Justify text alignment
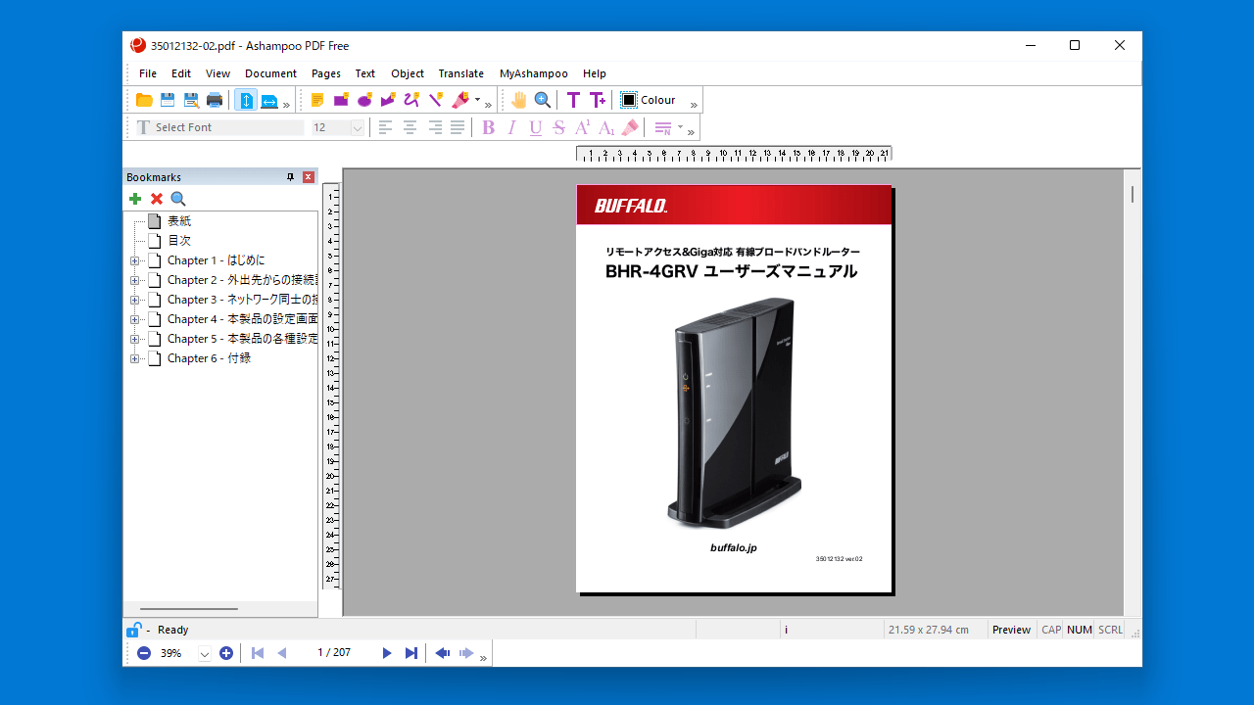 pos(458,127)
